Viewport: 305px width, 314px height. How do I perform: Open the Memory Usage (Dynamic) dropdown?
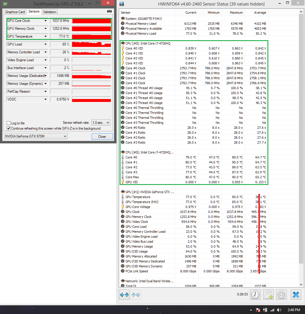click(45, 84)
